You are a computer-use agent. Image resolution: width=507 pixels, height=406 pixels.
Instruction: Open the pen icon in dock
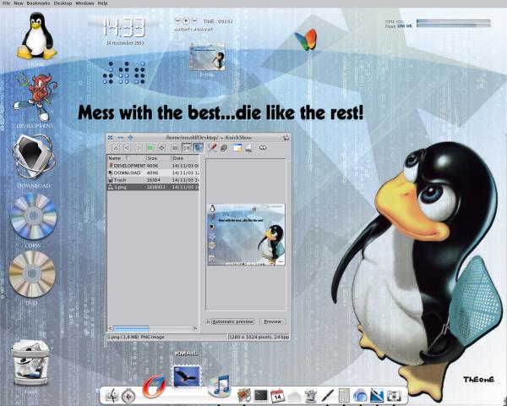point(327,395)
